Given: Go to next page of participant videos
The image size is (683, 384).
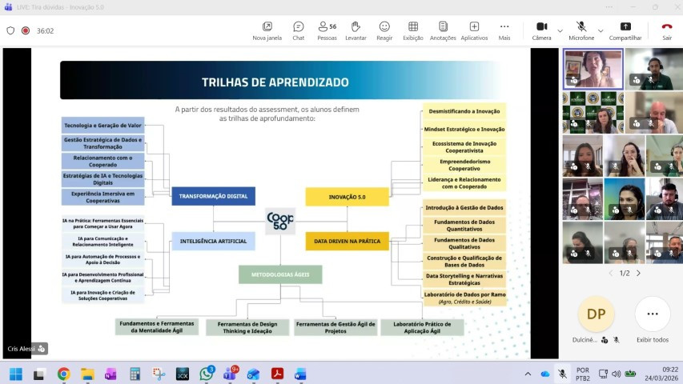Looking at the screenshot, I should pyautogui.click(x=638, y=273).
